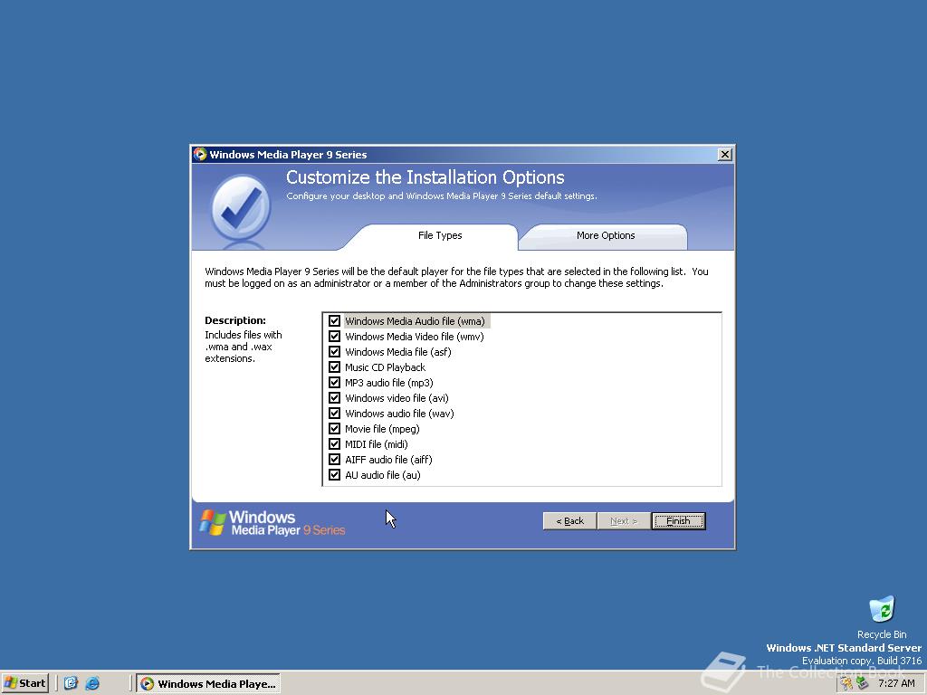Screen dimensions: 927x695
Task: Select 'Windows Media Audio file (wma)' list text
Action: [x=415, y=321]
